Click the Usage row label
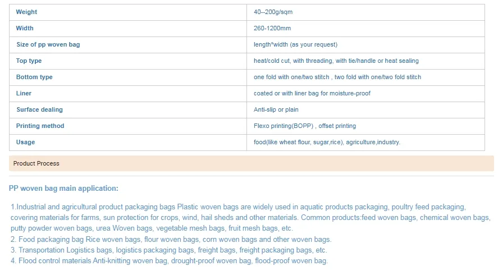 click(x=25, y=142)
